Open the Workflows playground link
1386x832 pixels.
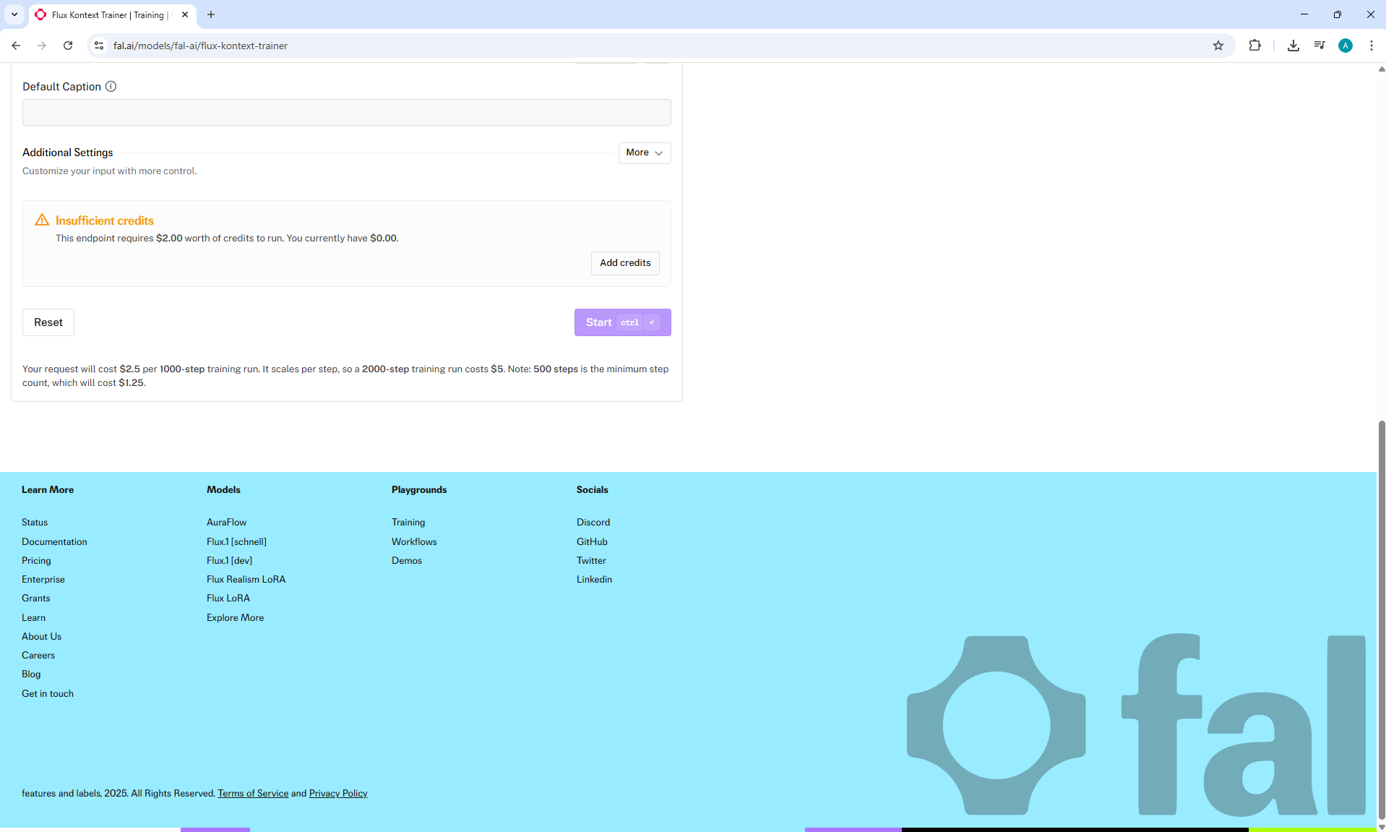coord(414,541)
